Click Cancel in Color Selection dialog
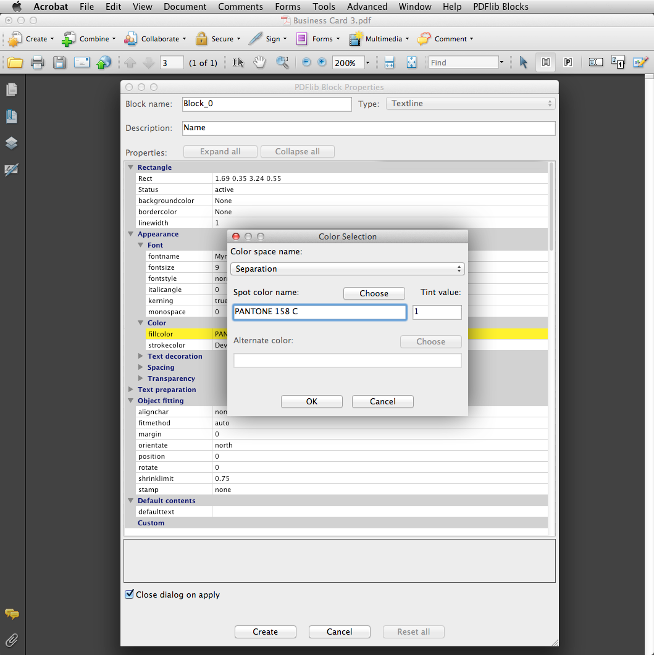This screenshot has height=655, width=654. [x=382, y=401]
